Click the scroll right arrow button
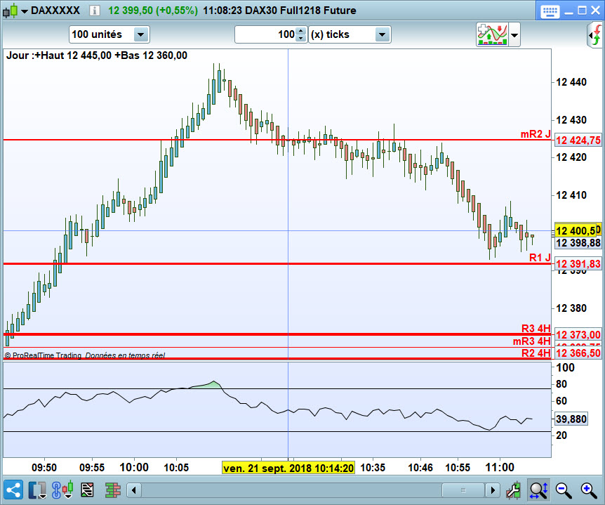 [493, 490]
